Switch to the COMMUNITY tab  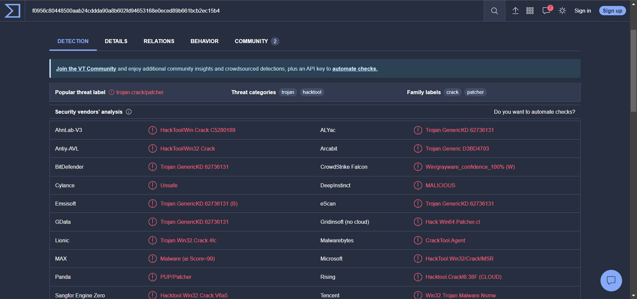[256, 41]
